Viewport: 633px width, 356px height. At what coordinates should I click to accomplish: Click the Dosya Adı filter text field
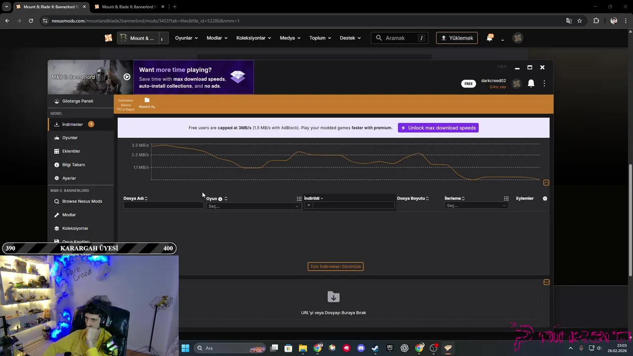pos(163,205)
